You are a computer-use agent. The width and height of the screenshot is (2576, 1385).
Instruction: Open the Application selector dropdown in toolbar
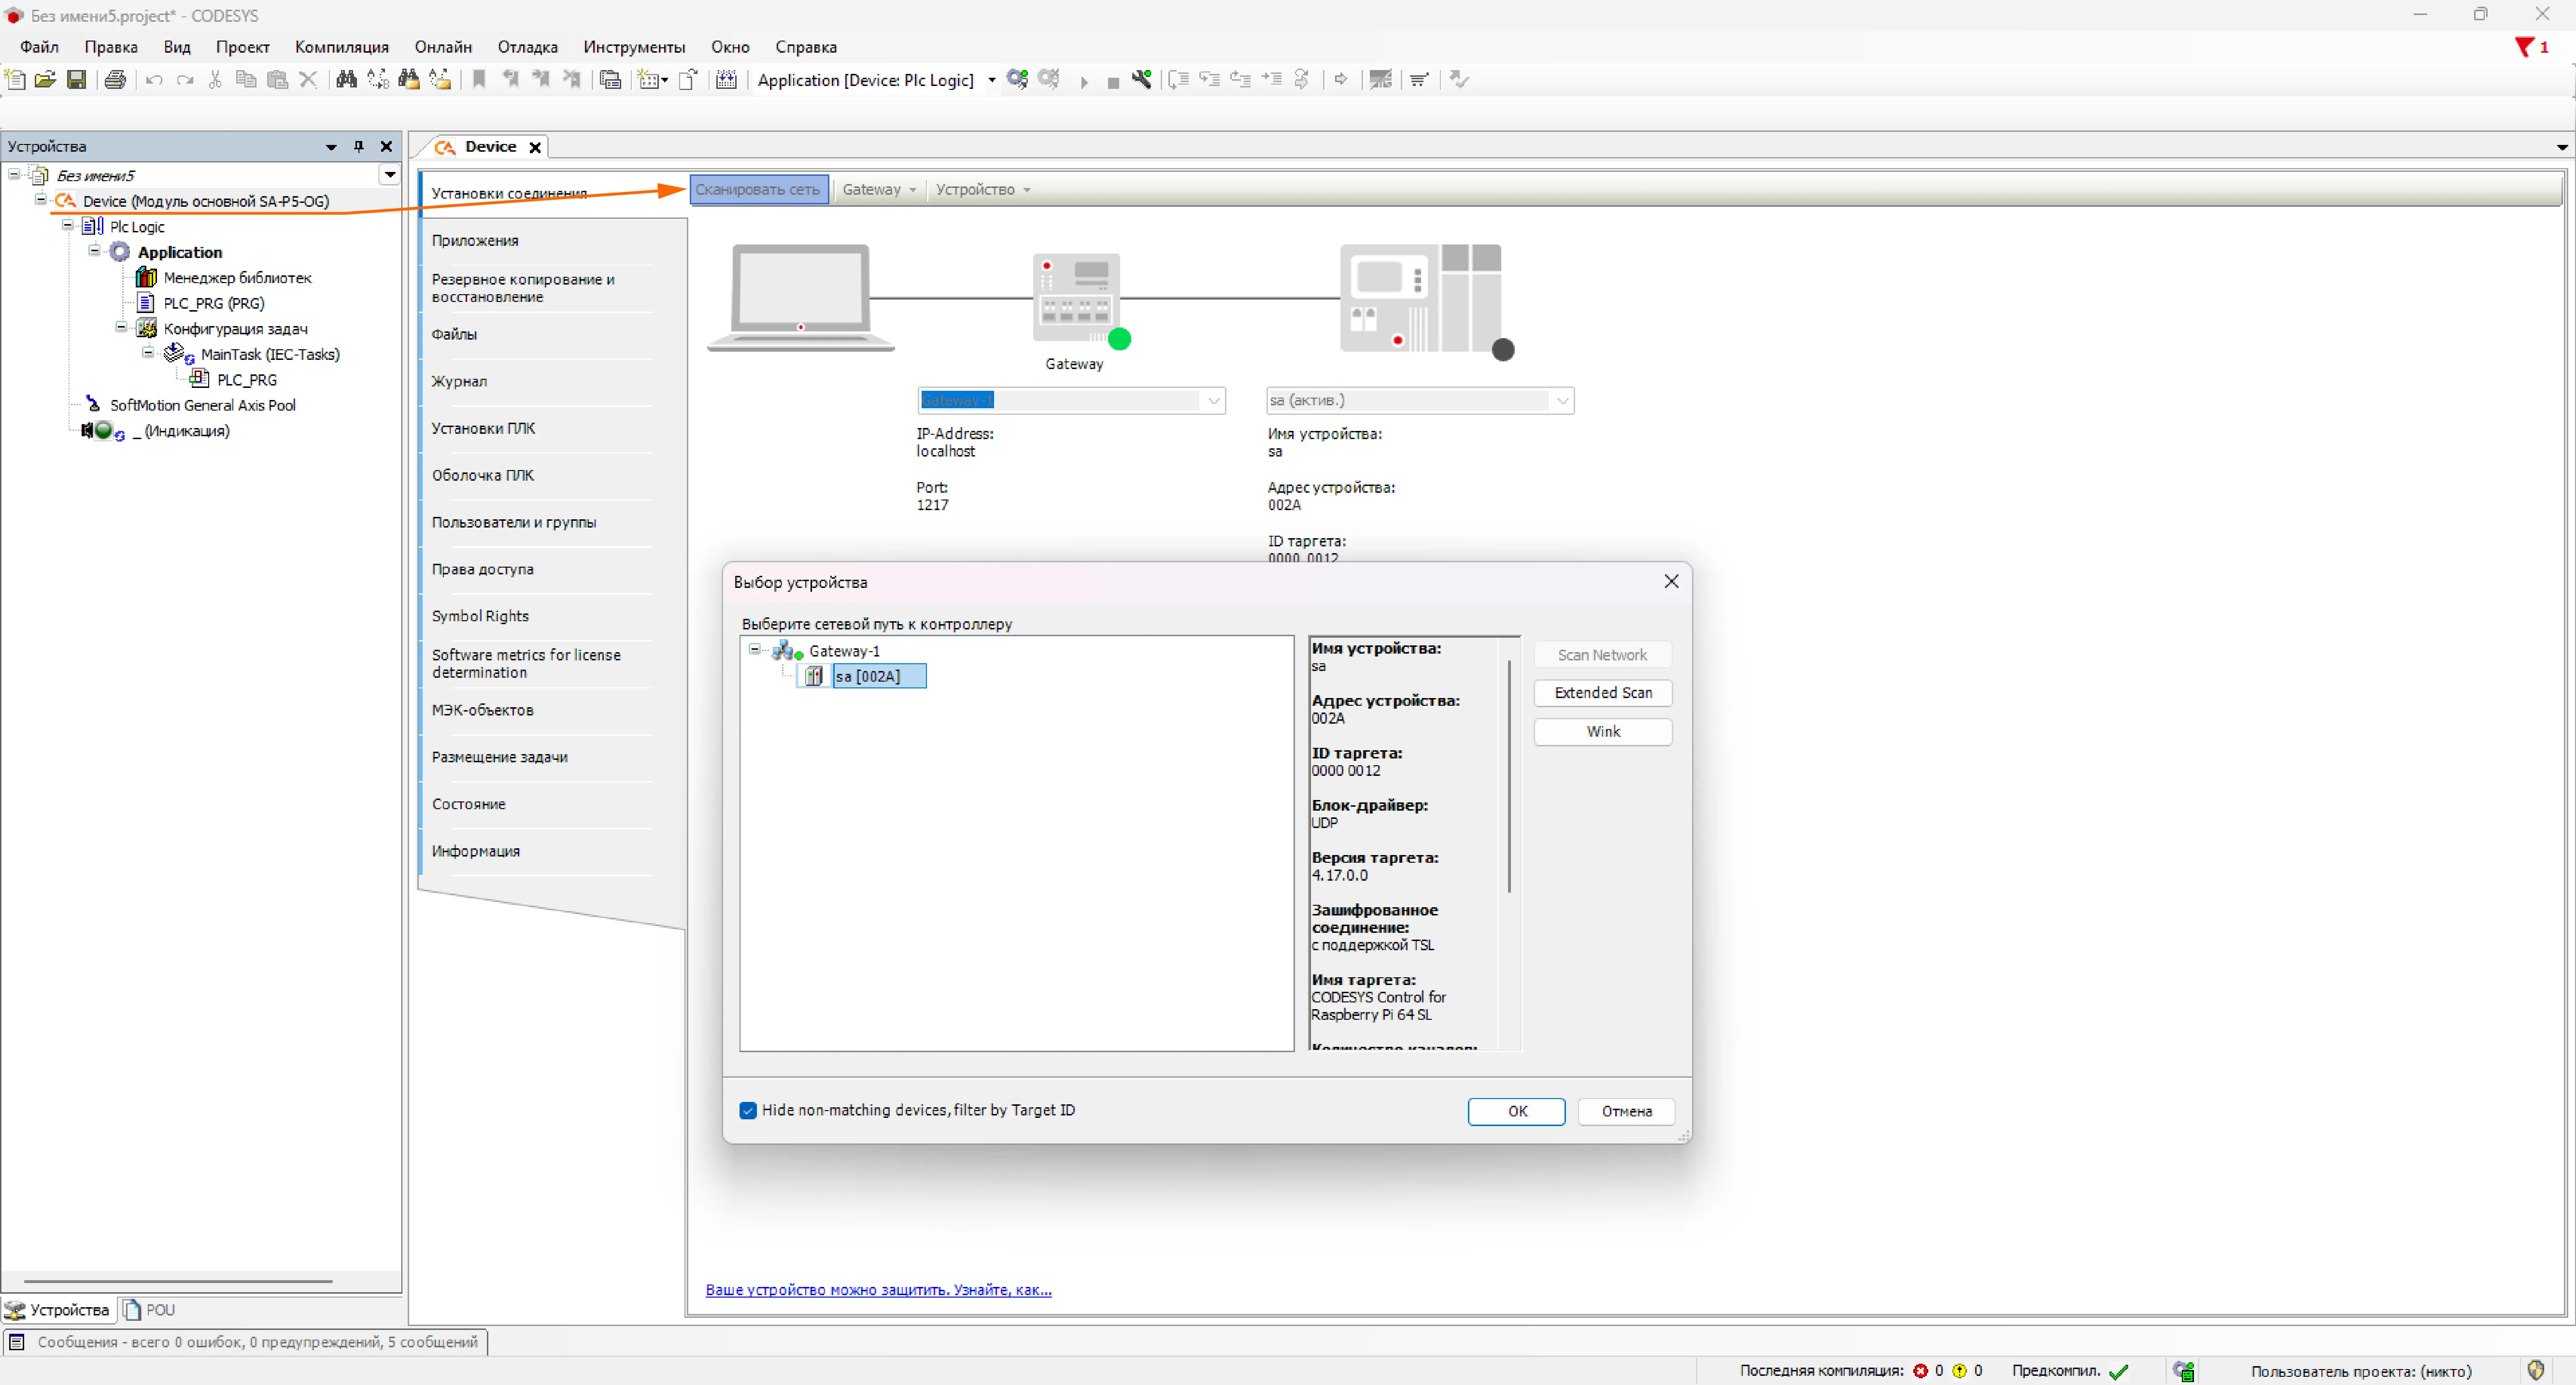click(x=992, y=80)
